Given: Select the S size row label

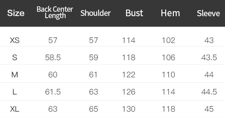Looking at the screenshot, I should click(15, 58).
